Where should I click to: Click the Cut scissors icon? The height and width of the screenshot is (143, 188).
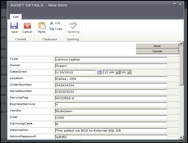52,23
